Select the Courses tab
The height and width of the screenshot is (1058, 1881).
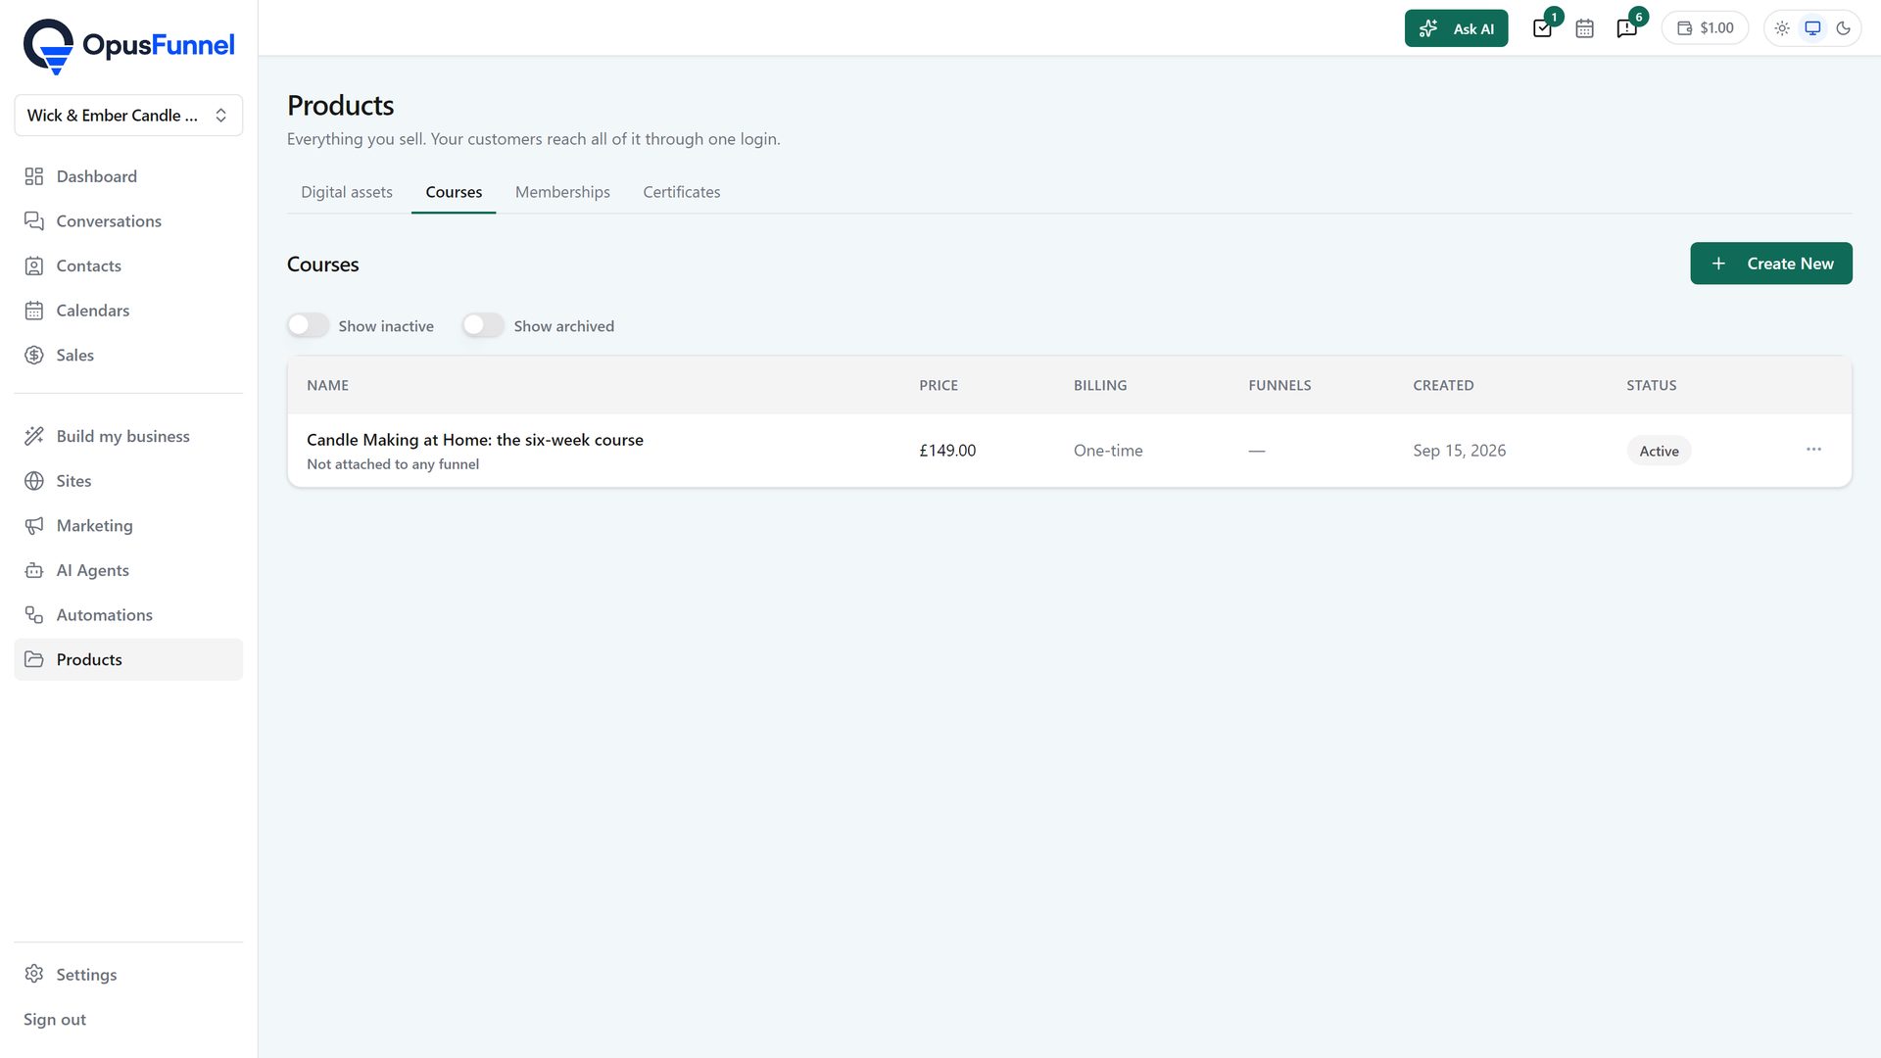tap(454, 192)
